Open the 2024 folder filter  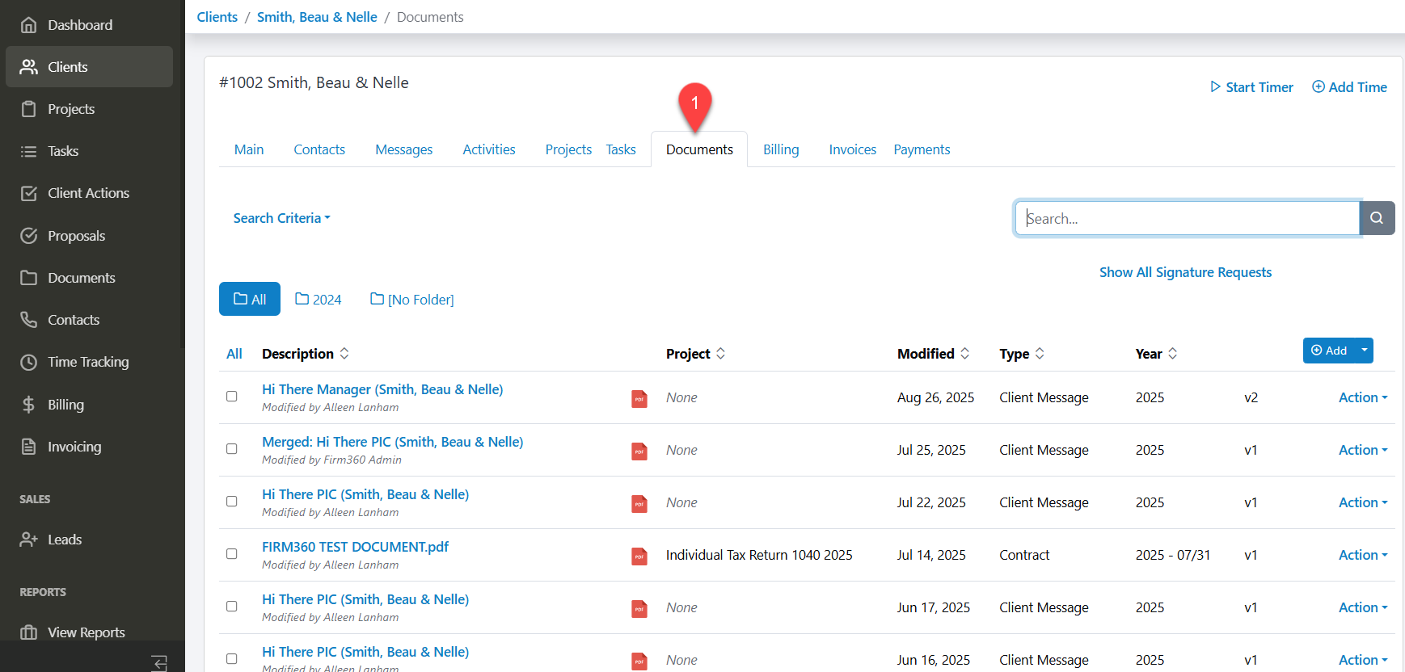point(319,300)
